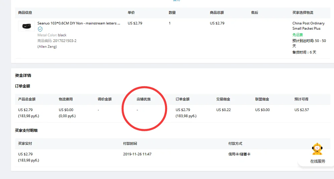Open the Seanuo 103*0.6CM product title link
This screenshot has width=334, height=179.
pos(79,23)
